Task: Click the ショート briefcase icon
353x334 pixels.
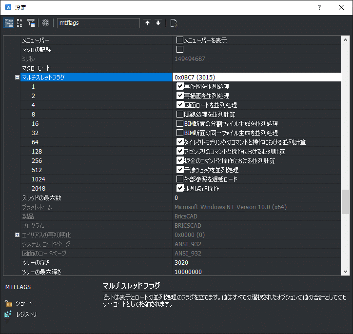Action: point(9,303)
